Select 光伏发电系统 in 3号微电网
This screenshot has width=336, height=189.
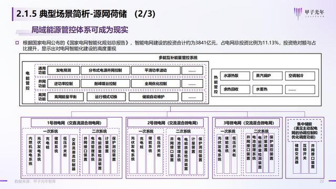pos(219,154)
